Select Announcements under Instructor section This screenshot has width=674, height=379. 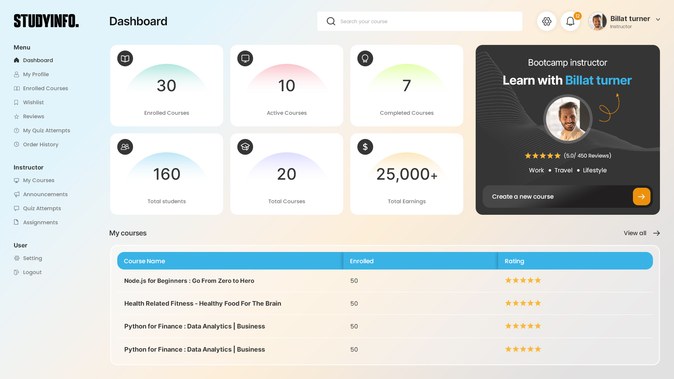click(x=45, y=194)
